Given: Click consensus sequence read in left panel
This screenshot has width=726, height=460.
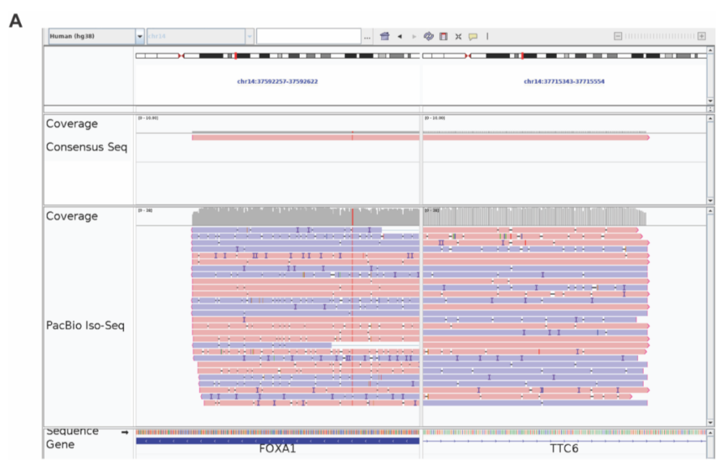Looking at the screenshot, I should pos(306,137).
